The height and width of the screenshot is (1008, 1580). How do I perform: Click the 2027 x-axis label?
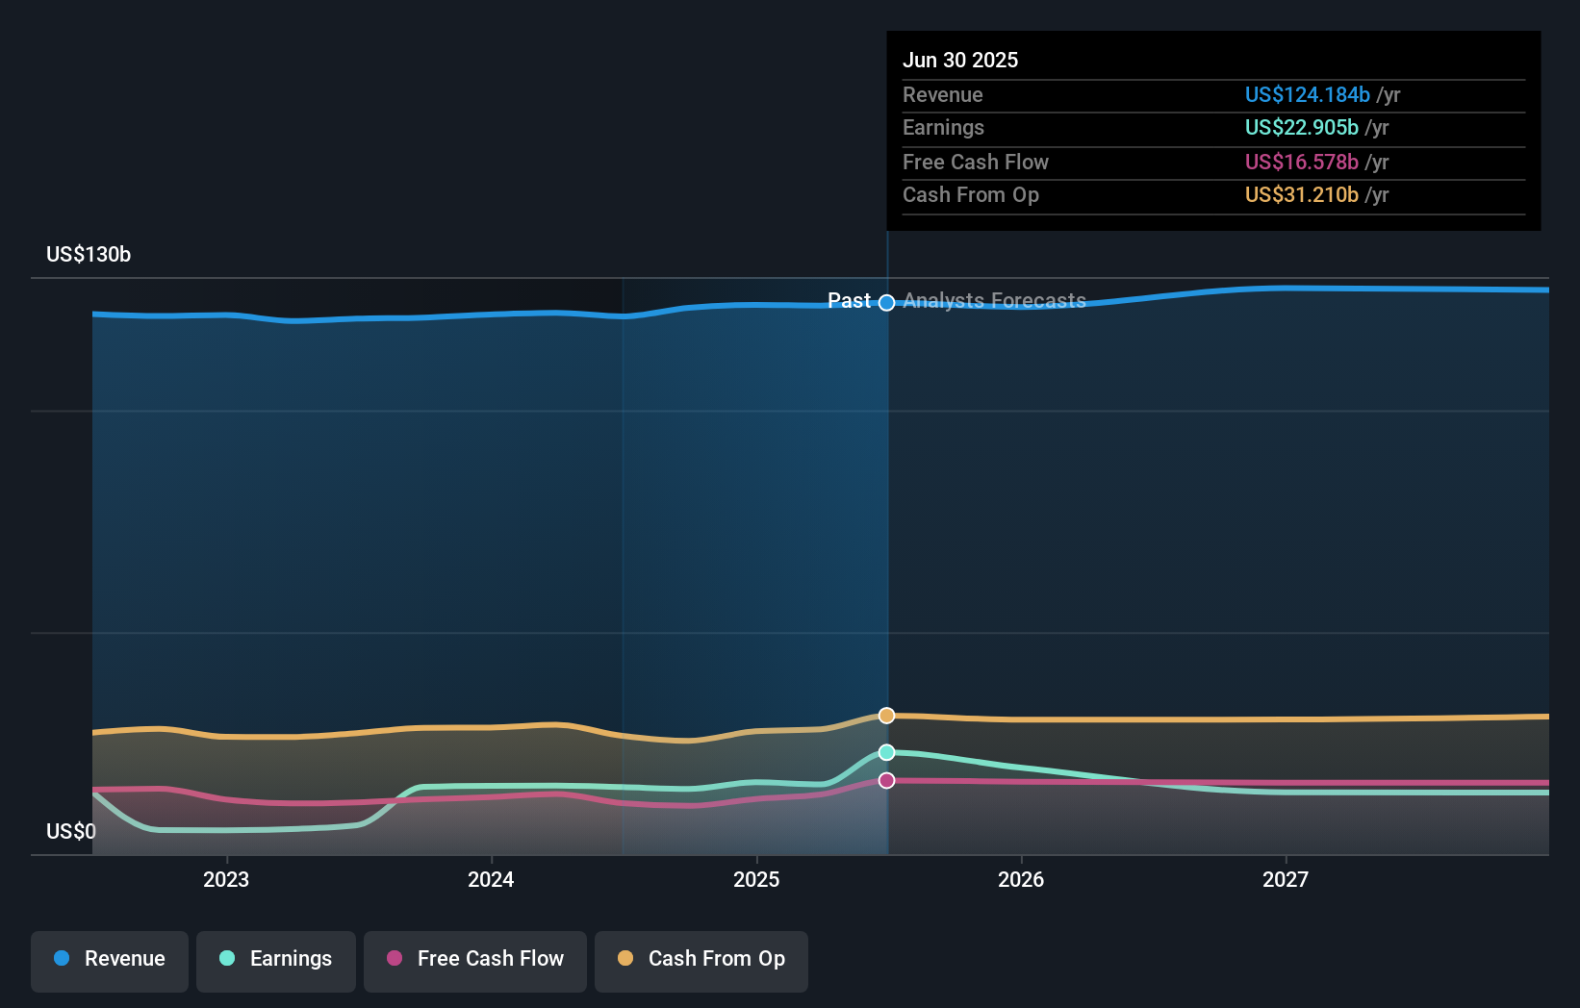[1286, 879]
